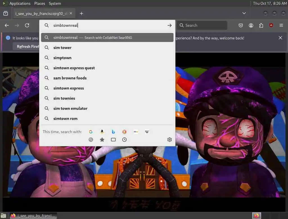Focus the Search box in toolbar
This screenshot has height=219, width=288.
(202, 25)
